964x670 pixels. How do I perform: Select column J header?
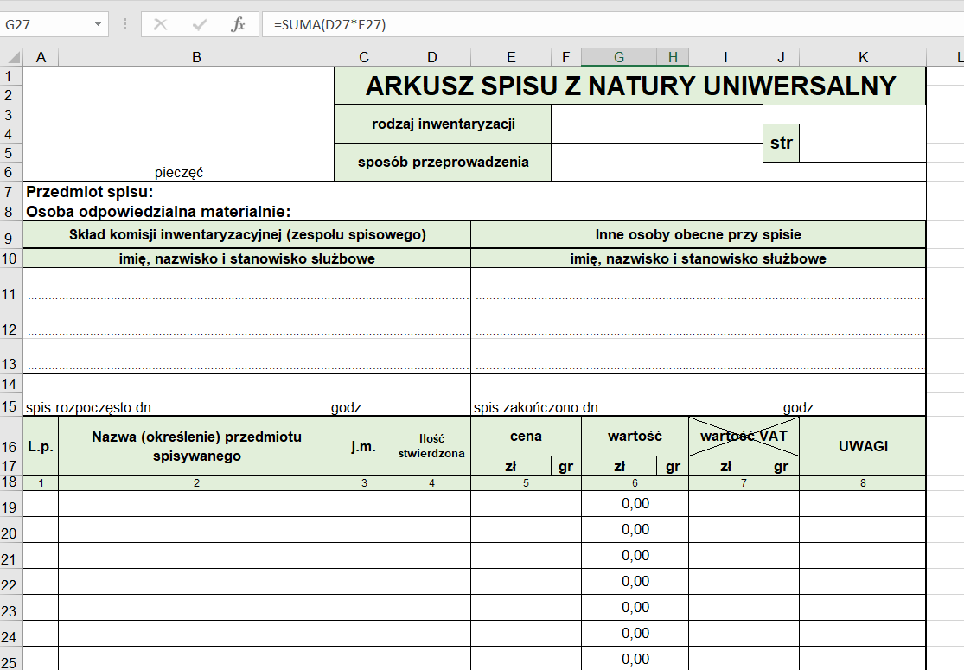tap(782, 57)
